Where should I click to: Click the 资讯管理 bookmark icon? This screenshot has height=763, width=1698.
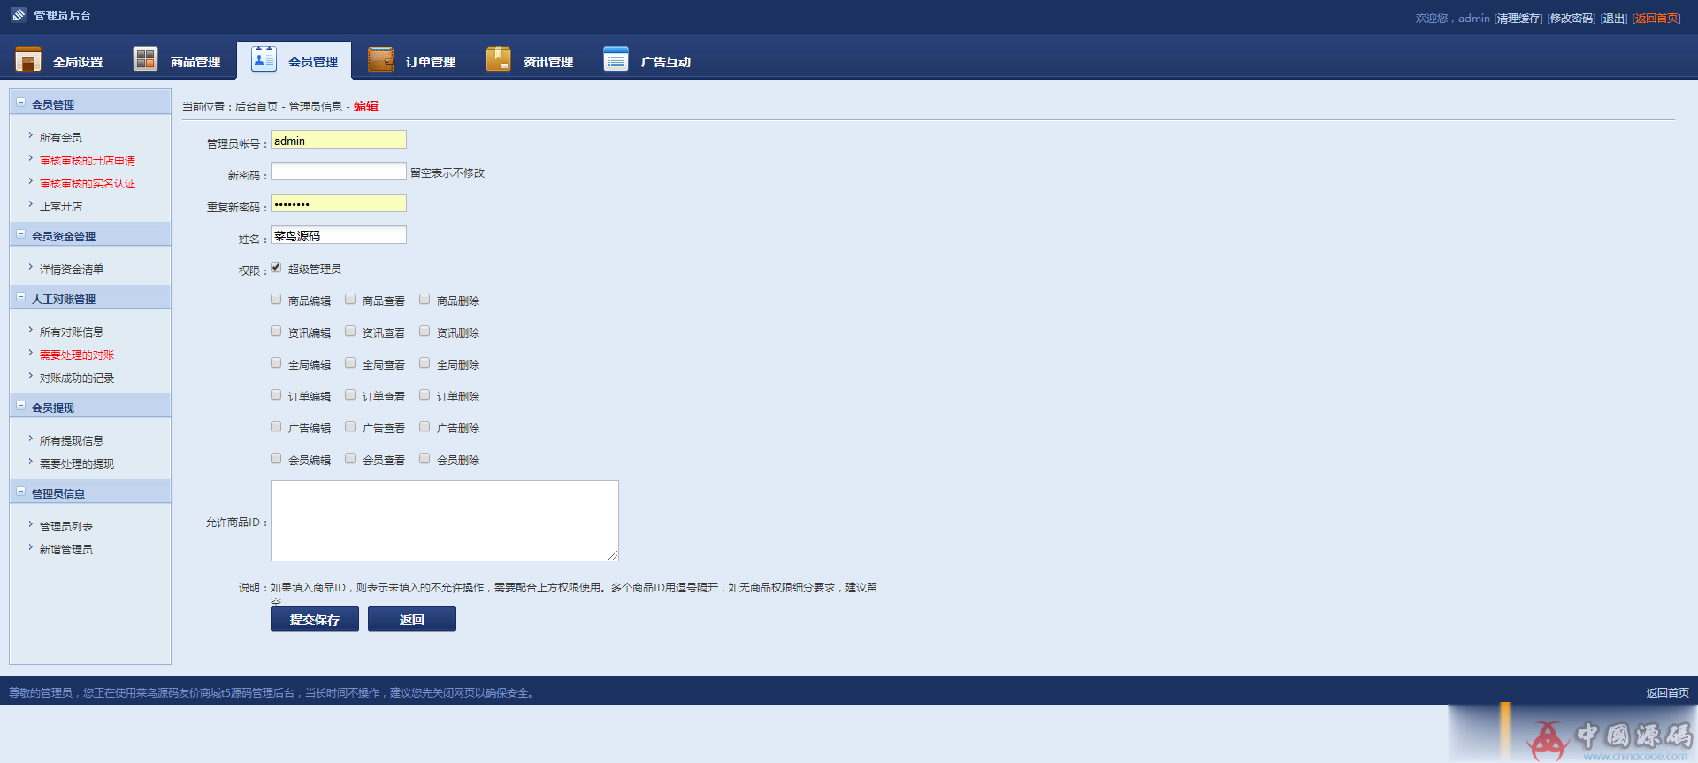coord(498,59)
